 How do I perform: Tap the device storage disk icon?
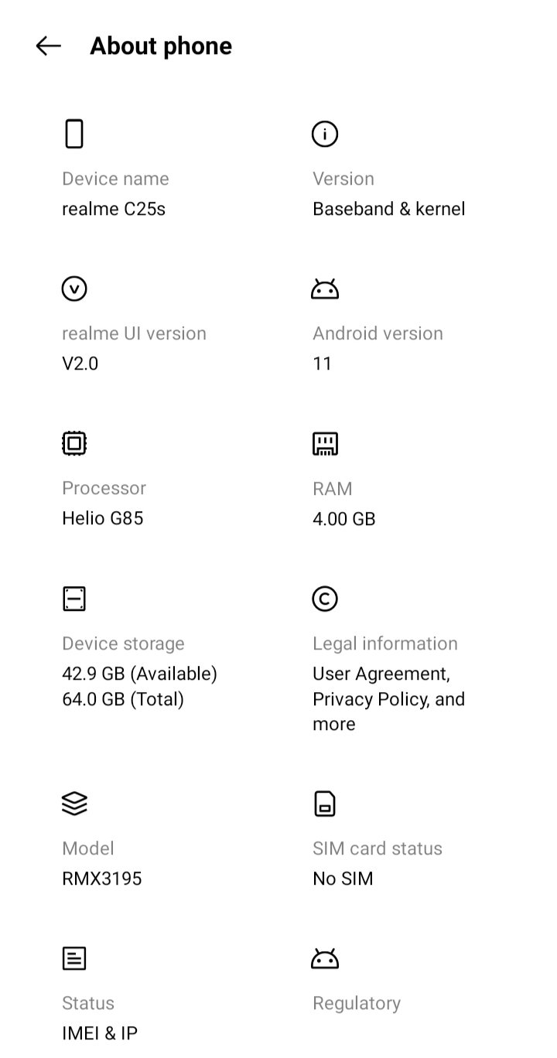click(x=74, y=599)
